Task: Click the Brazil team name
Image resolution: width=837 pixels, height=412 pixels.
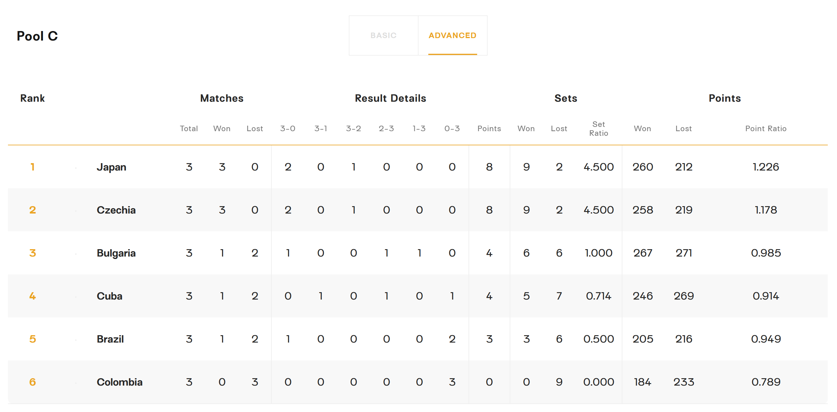Action: 110,339
